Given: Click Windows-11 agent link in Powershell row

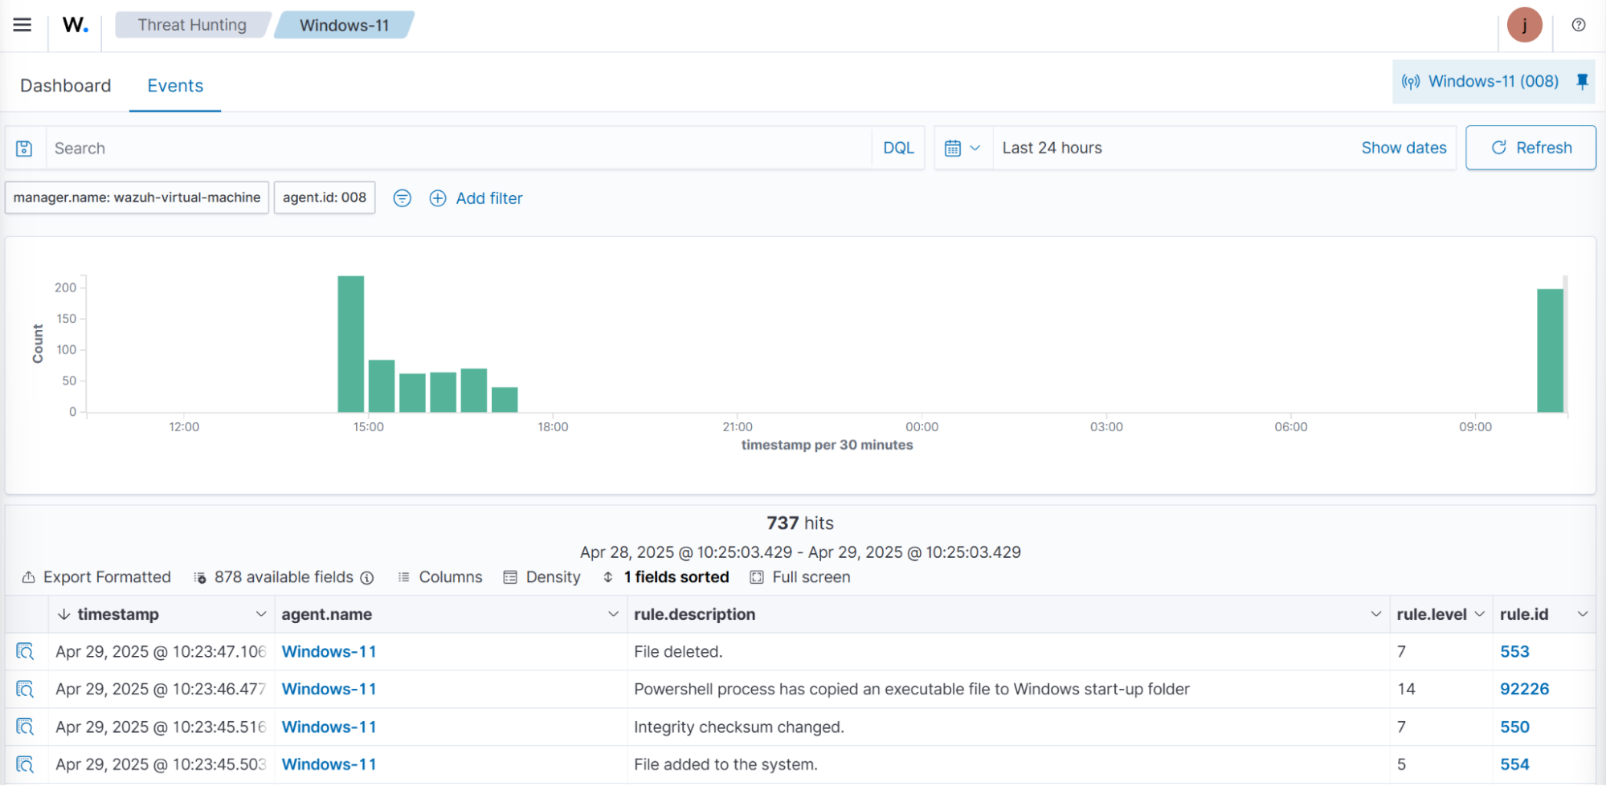Looking at the screenshot, I should point(329,689).
